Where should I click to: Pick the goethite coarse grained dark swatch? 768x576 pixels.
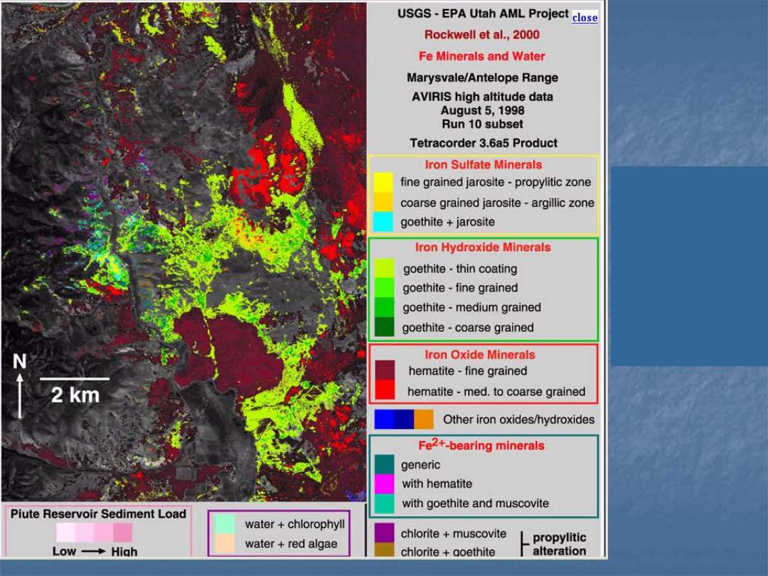(x=385, y=326)
